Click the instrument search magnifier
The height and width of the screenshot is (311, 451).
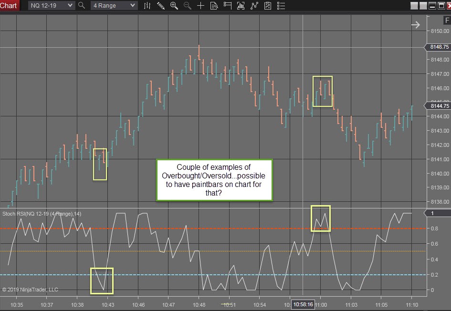[81, 6]
